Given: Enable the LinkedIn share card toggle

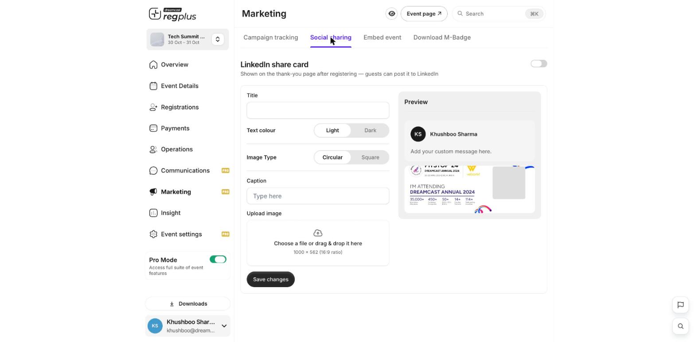Looking at the screenshot, I should tap(539, 64).
